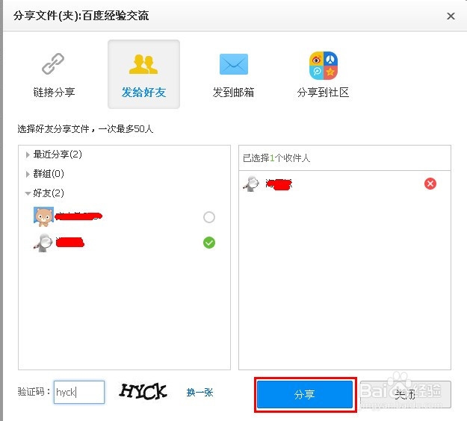
Task: Expand the 群组(0) group arrow
Action: click(x=28, y=174)
